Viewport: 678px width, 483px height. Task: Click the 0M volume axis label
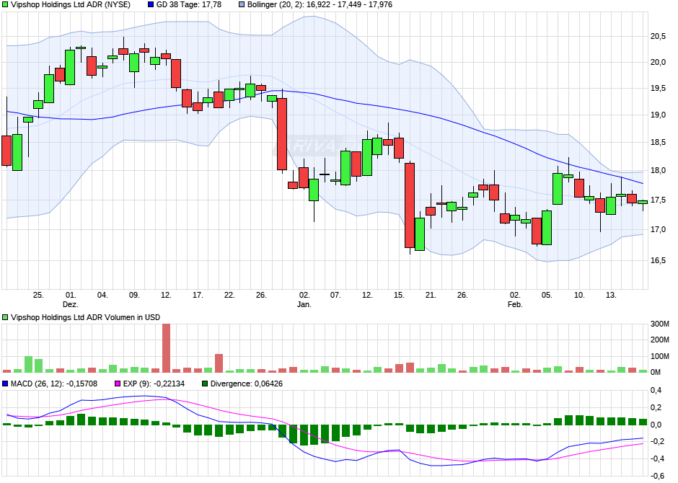pyautogui.click(x=656, y=373)
